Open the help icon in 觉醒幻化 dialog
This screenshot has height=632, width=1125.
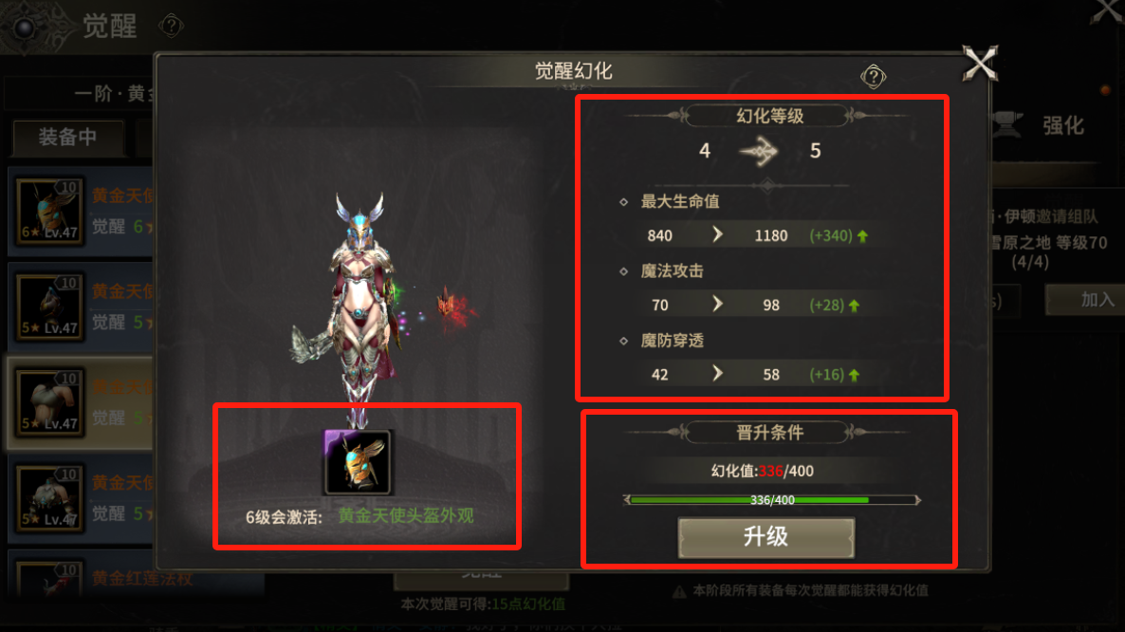click(874, 76)
